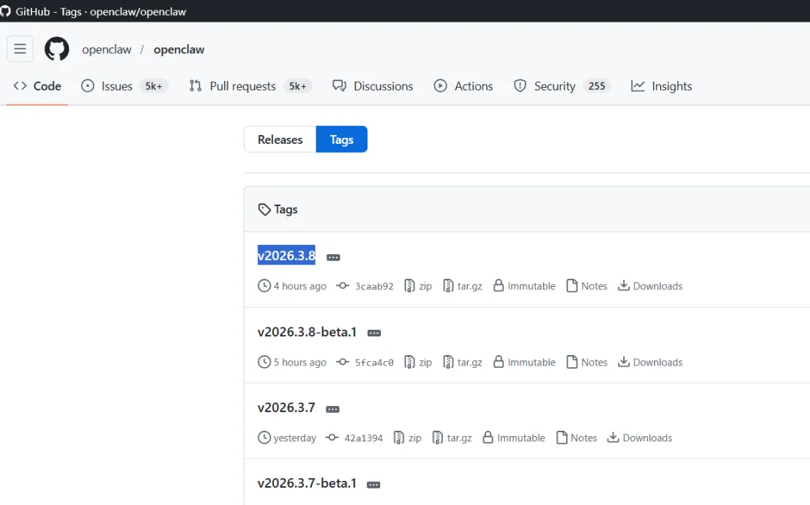Open the Security tab

pyautogui.click(x=562, y=86)
